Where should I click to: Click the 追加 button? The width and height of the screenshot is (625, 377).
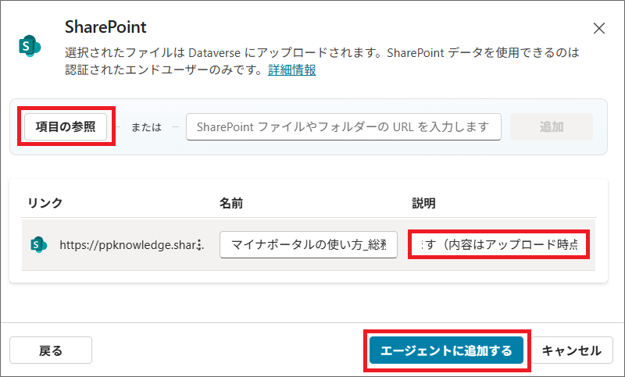coord(551,126)
